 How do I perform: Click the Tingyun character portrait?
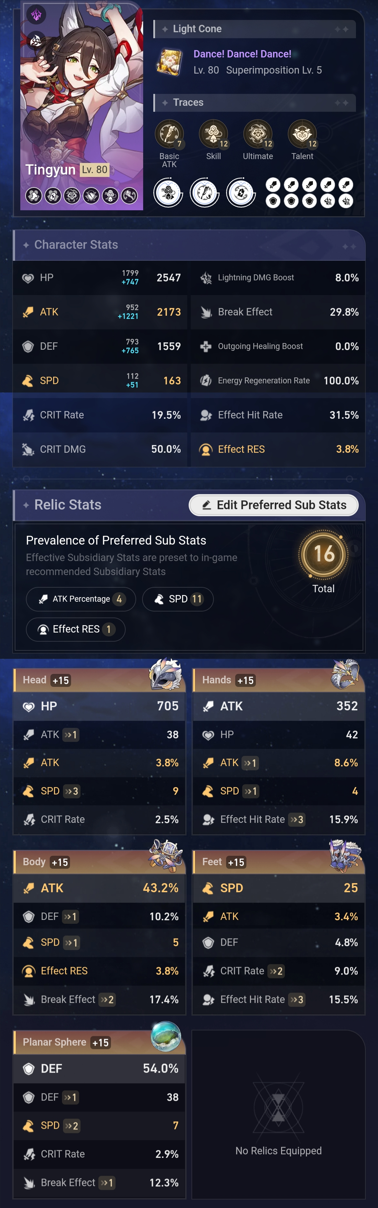82,105
